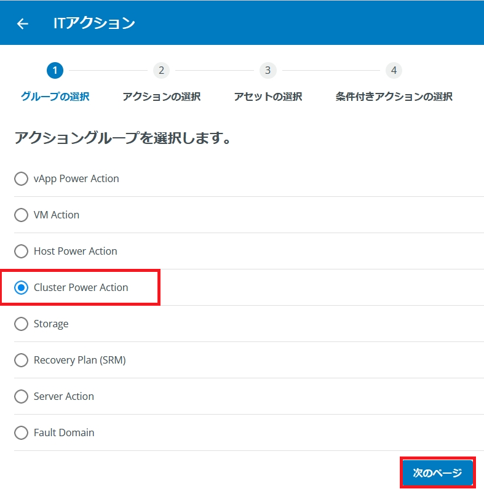The image size is (484, 502).
Task: Go to the アセットの選択 step label
Action: point(268,97)
